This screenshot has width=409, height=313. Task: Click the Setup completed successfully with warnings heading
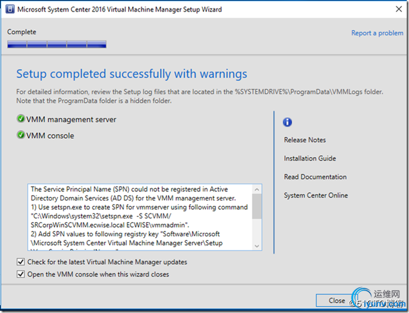[x=132, y=74]
